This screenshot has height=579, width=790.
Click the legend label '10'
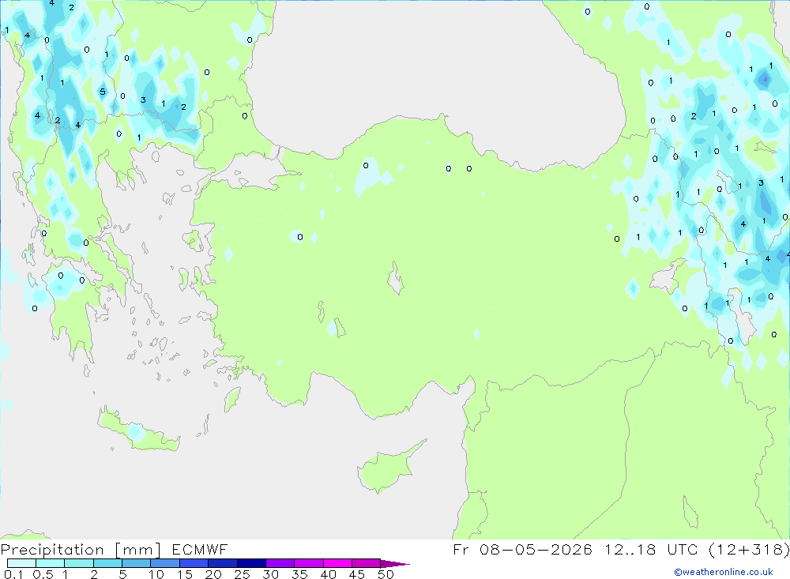[x=156, y=574]
